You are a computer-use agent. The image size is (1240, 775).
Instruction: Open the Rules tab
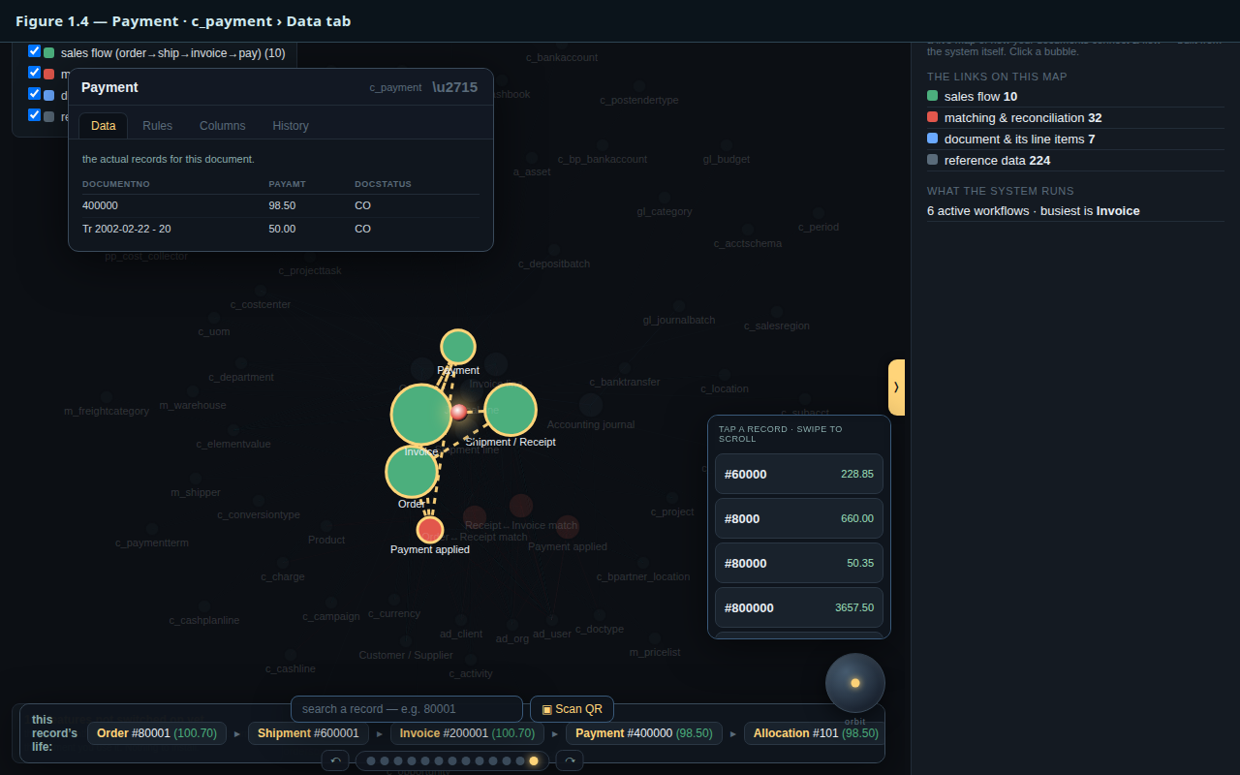click(157, 126)
